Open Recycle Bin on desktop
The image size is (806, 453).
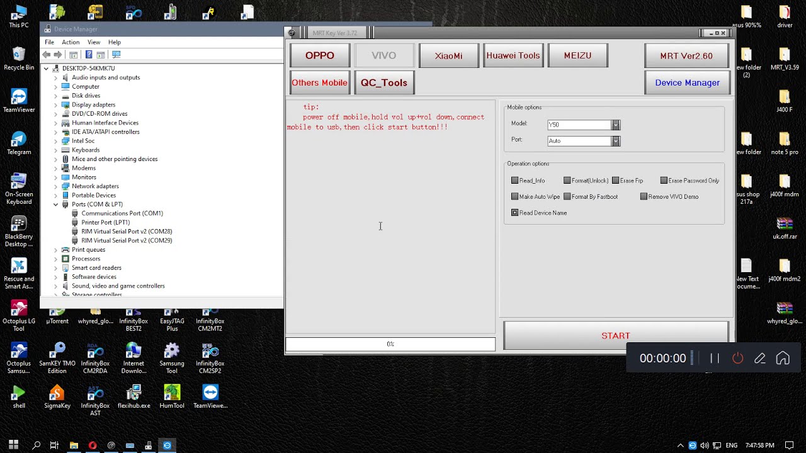click(x=19, y=59)
